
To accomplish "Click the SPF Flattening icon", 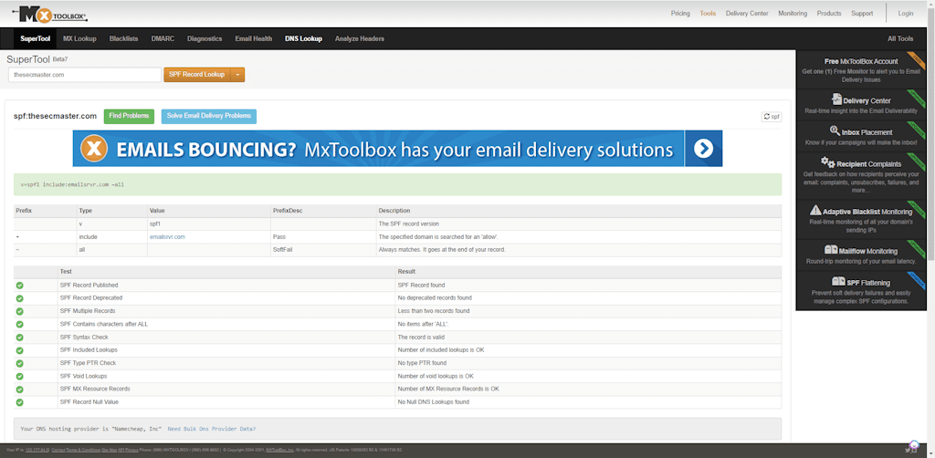I will [838, 281].
